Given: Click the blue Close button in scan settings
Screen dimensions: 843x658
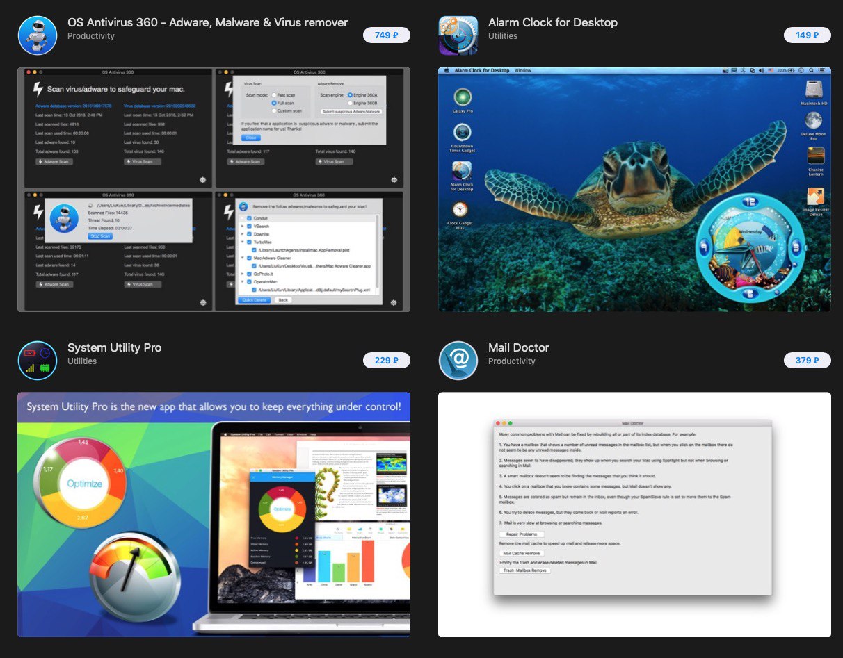Looking at the screenshot, I should tap(250, 138).
